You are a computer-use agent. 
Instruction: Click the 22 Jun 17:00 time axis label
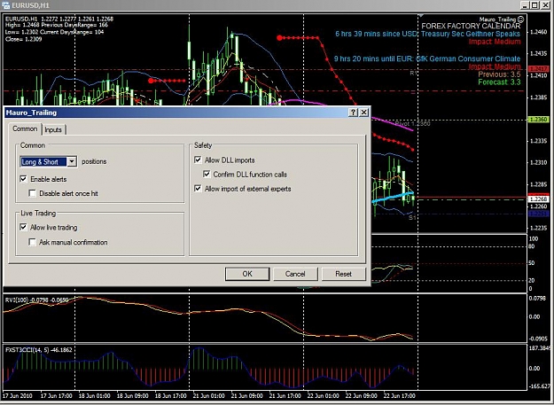398,396
